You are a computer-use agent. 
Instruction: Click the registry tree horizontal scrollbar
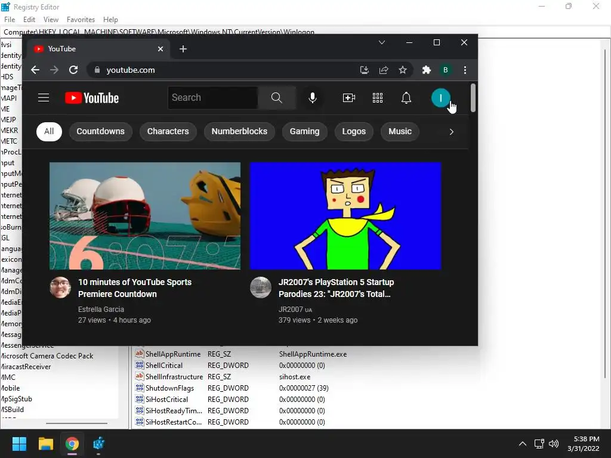76,423
